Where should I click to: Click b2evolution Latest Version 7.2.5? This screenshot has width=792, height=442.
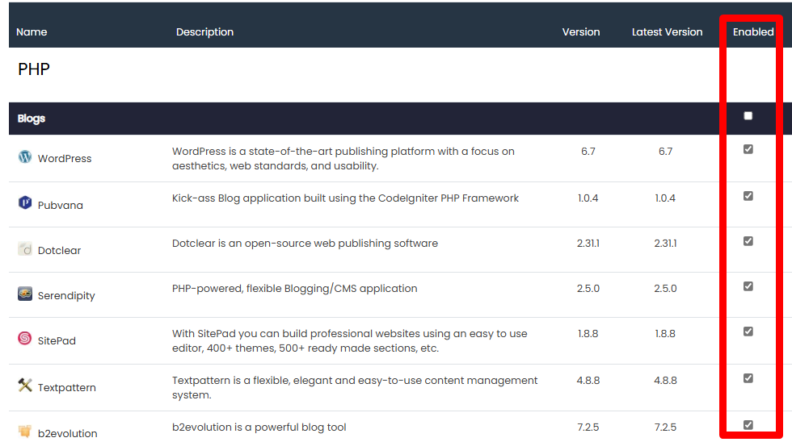(665, 427)
